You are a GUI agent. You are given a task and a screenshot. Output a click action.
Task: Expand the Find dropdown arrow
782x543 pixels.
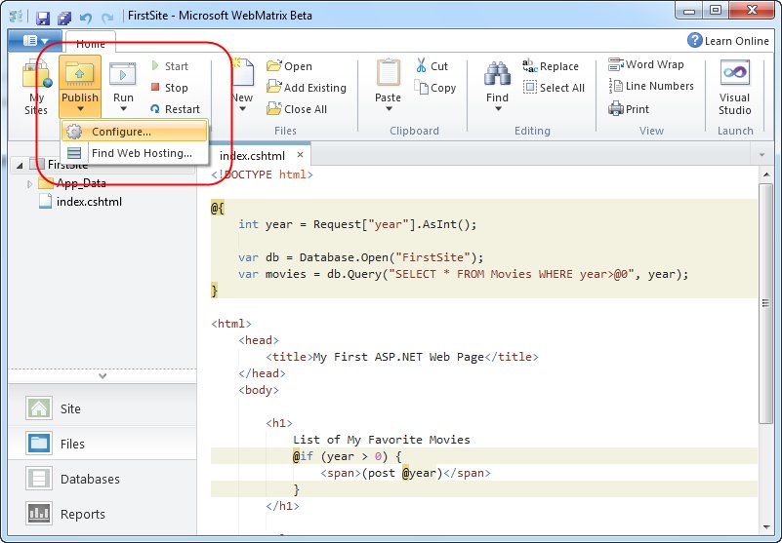pos(497,109)
